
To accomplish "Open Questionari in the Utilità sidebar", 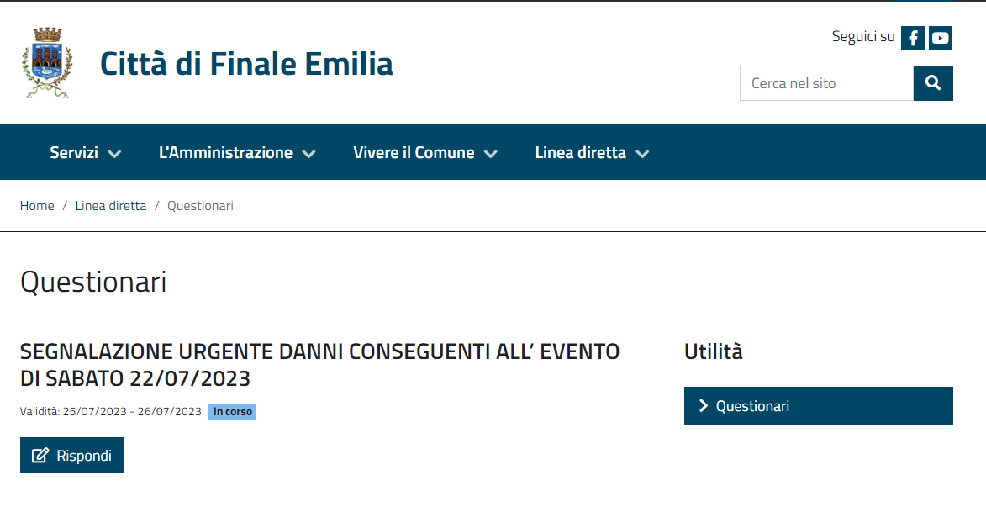I will 818,406.
